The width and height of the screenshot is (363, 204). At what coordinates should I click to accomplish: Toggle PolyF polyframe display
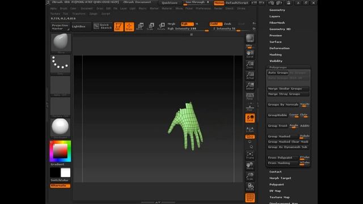coord(250,198)
